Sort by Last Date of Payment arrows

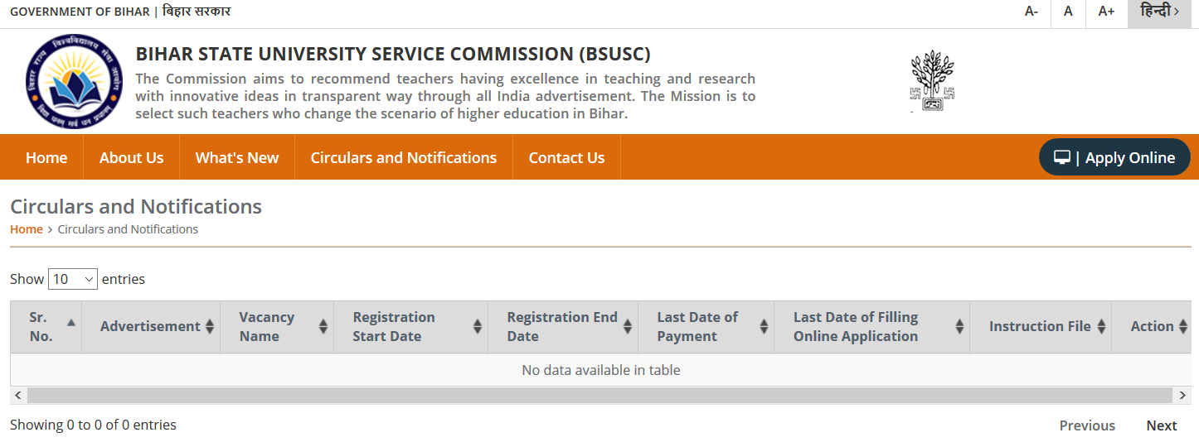click(764, 327)
